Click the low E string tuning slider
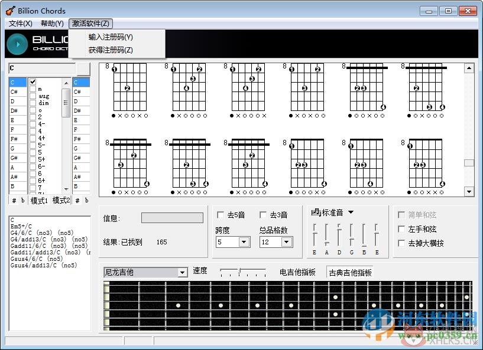Image resolution: width=483 pixels, height=350 pixels. tap(315, 235)
